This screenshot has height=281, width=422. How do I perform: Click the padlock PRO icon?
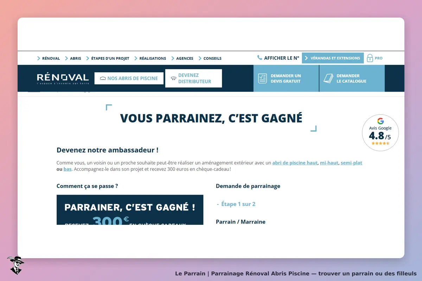(x=370, y=58)
